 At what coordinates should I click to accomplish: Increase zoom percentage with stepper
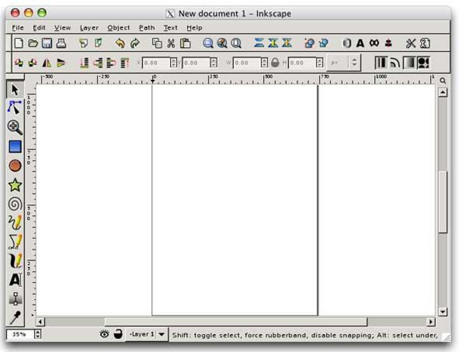click(x=37, y=332)
